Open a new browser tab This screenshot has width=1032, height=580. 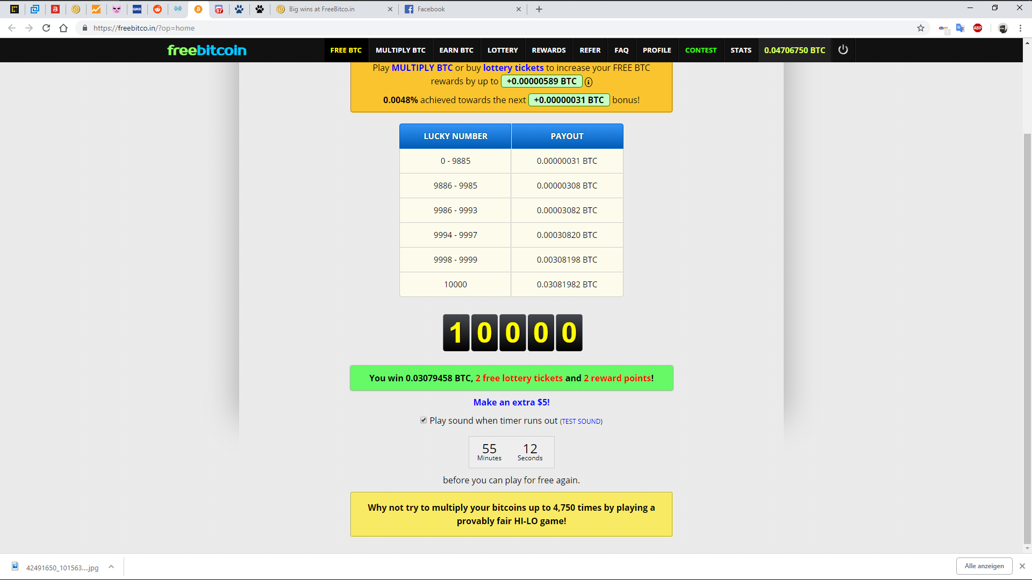(x=539, y=9)
